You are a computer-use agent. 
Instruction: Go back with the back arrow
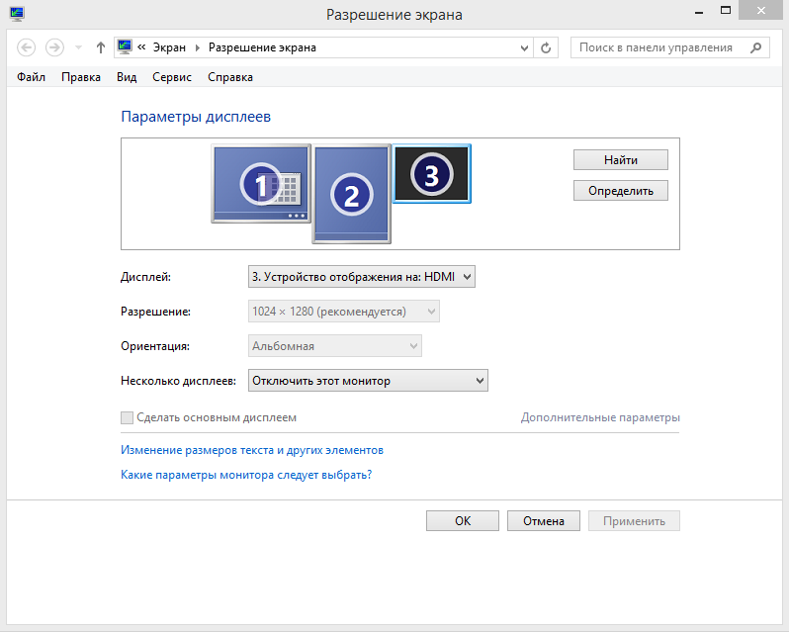pos(26,47)
